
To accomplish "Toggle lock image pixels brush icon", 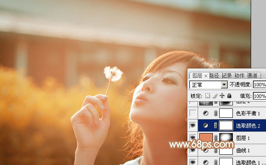I will tap(215, 96).
